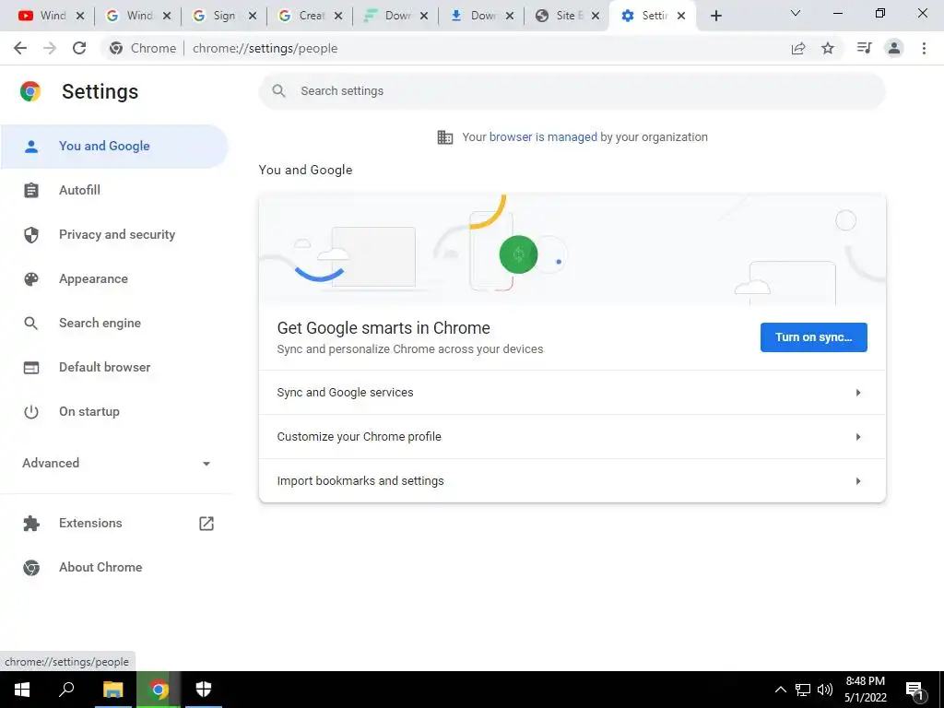Click the Chrome site info icon in address bar
Viewport: 944px width, 708px height.
click(x=116, y=48)
